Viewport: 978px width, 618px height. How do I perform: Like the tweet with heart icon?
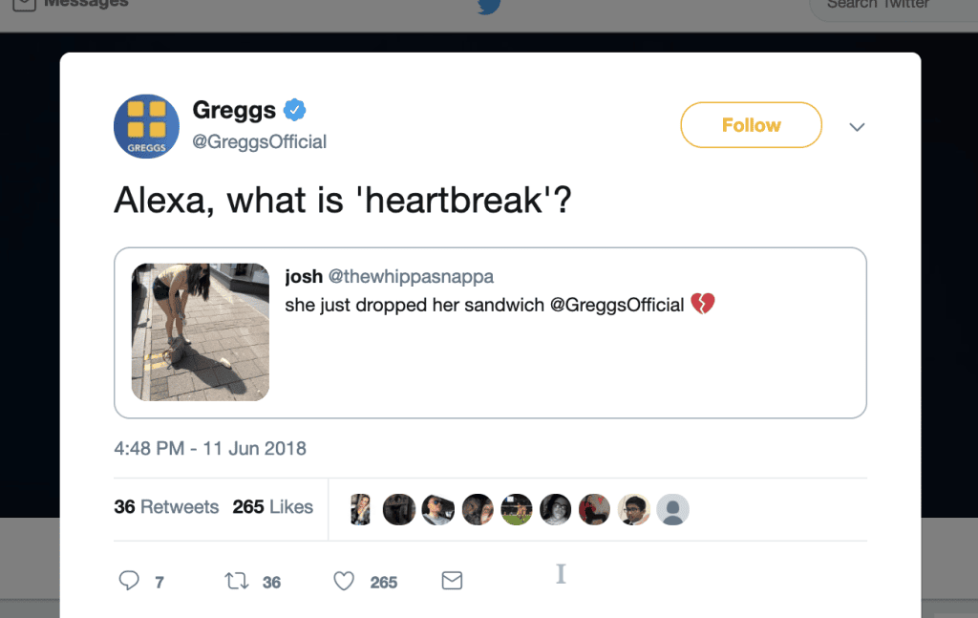pos(344,581)
